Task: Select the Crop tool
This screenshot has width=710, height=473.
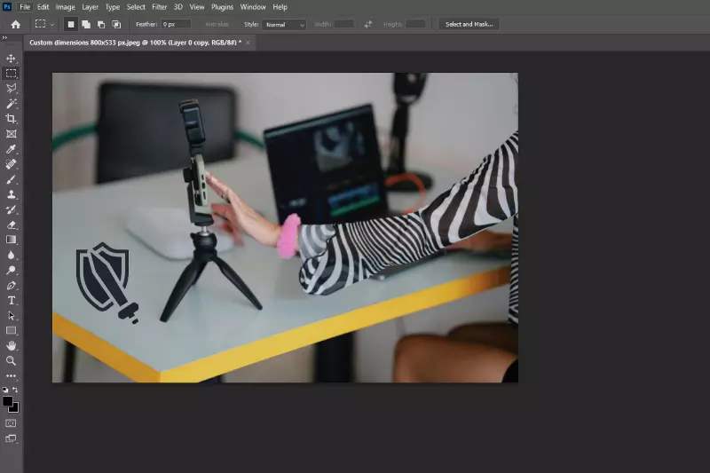Action: [11, 119]
